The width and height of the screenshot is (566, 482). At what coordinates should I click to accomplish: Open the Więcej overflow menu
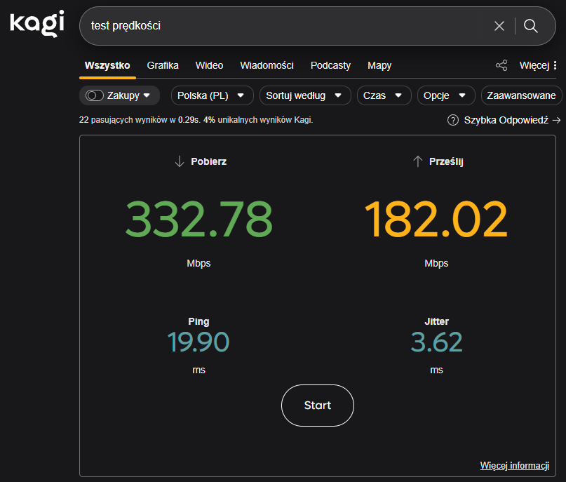[538, 65]
